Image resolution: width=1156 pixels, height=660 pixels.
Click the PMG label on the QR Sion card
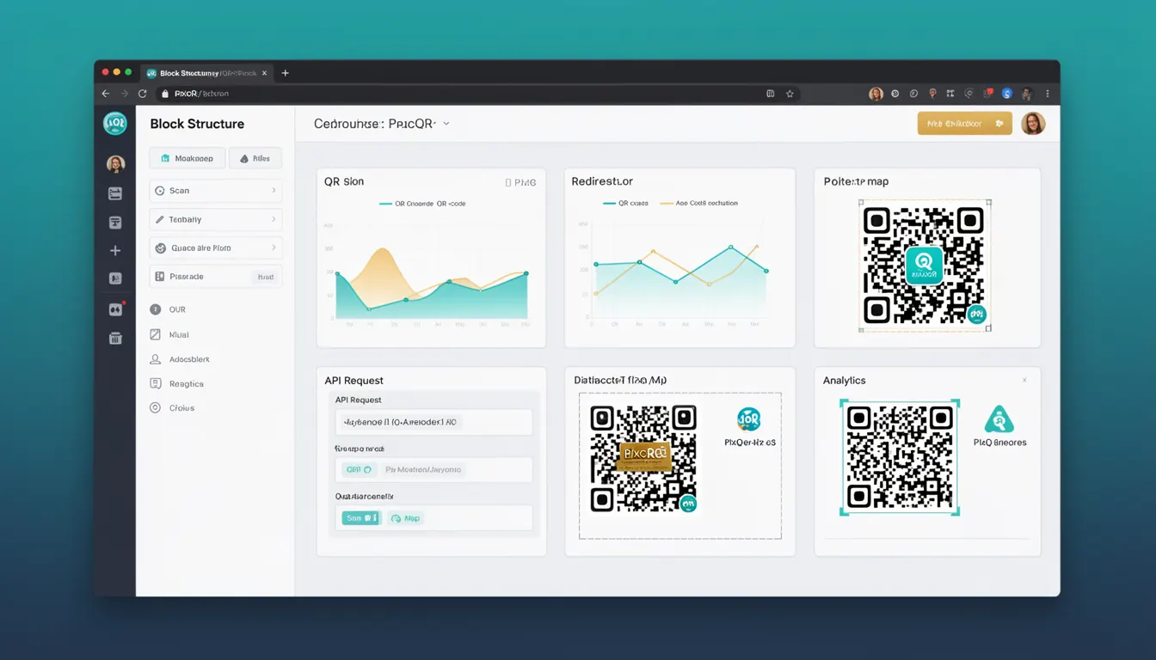(x=521, y=182)
